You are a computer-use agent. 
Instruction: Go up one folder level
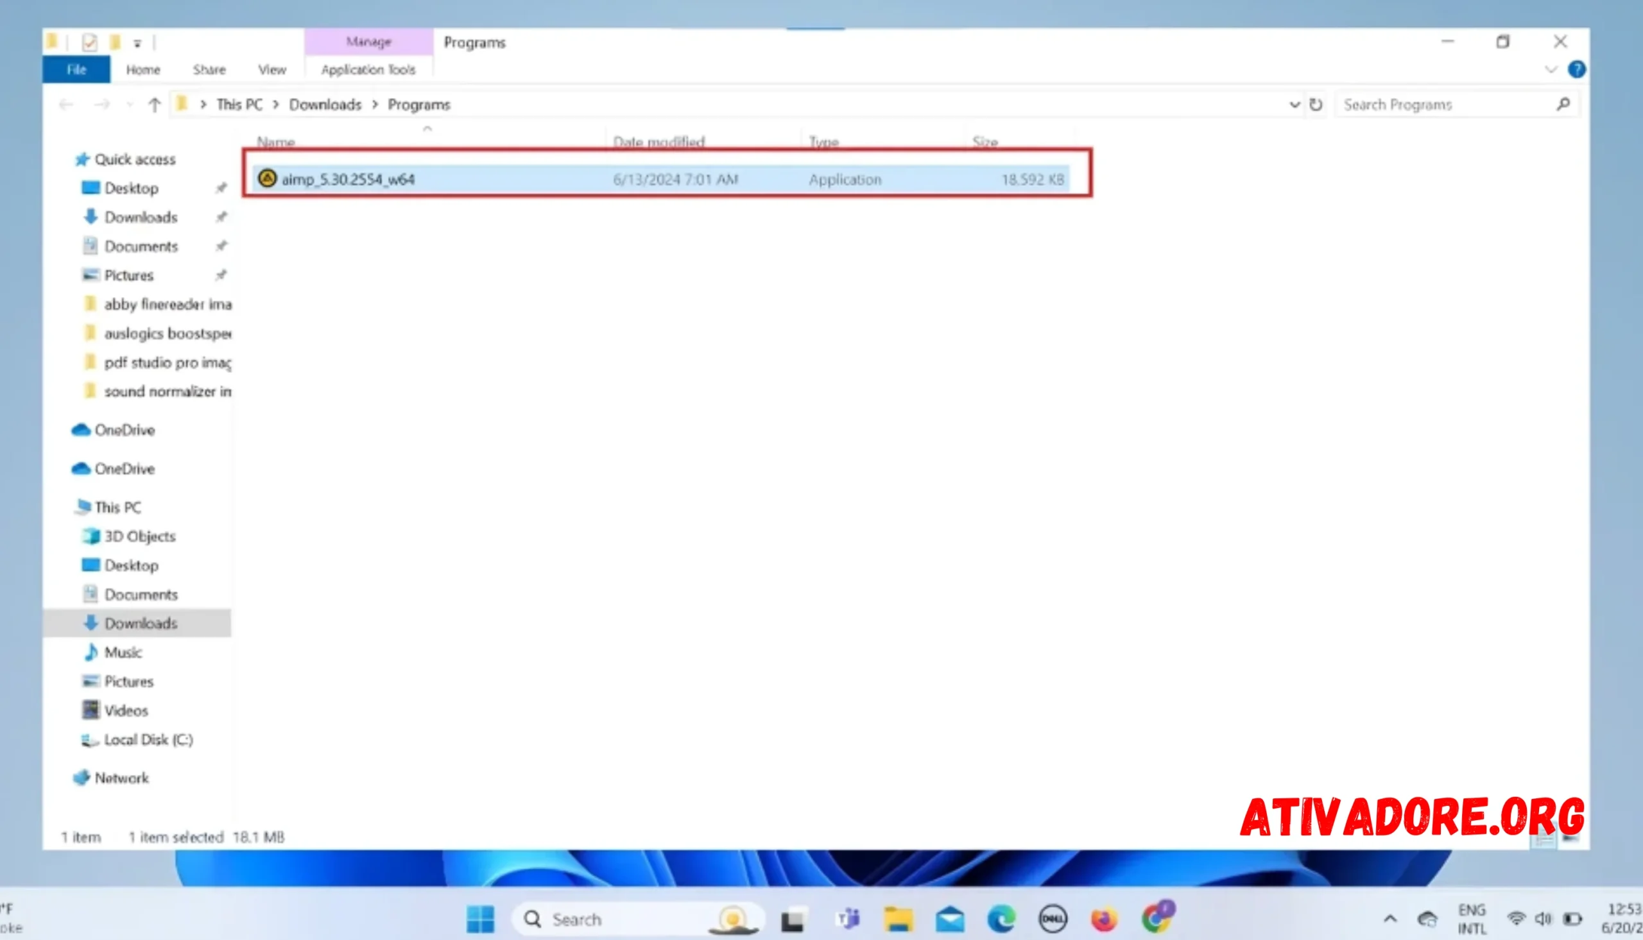tap(153, 104)
